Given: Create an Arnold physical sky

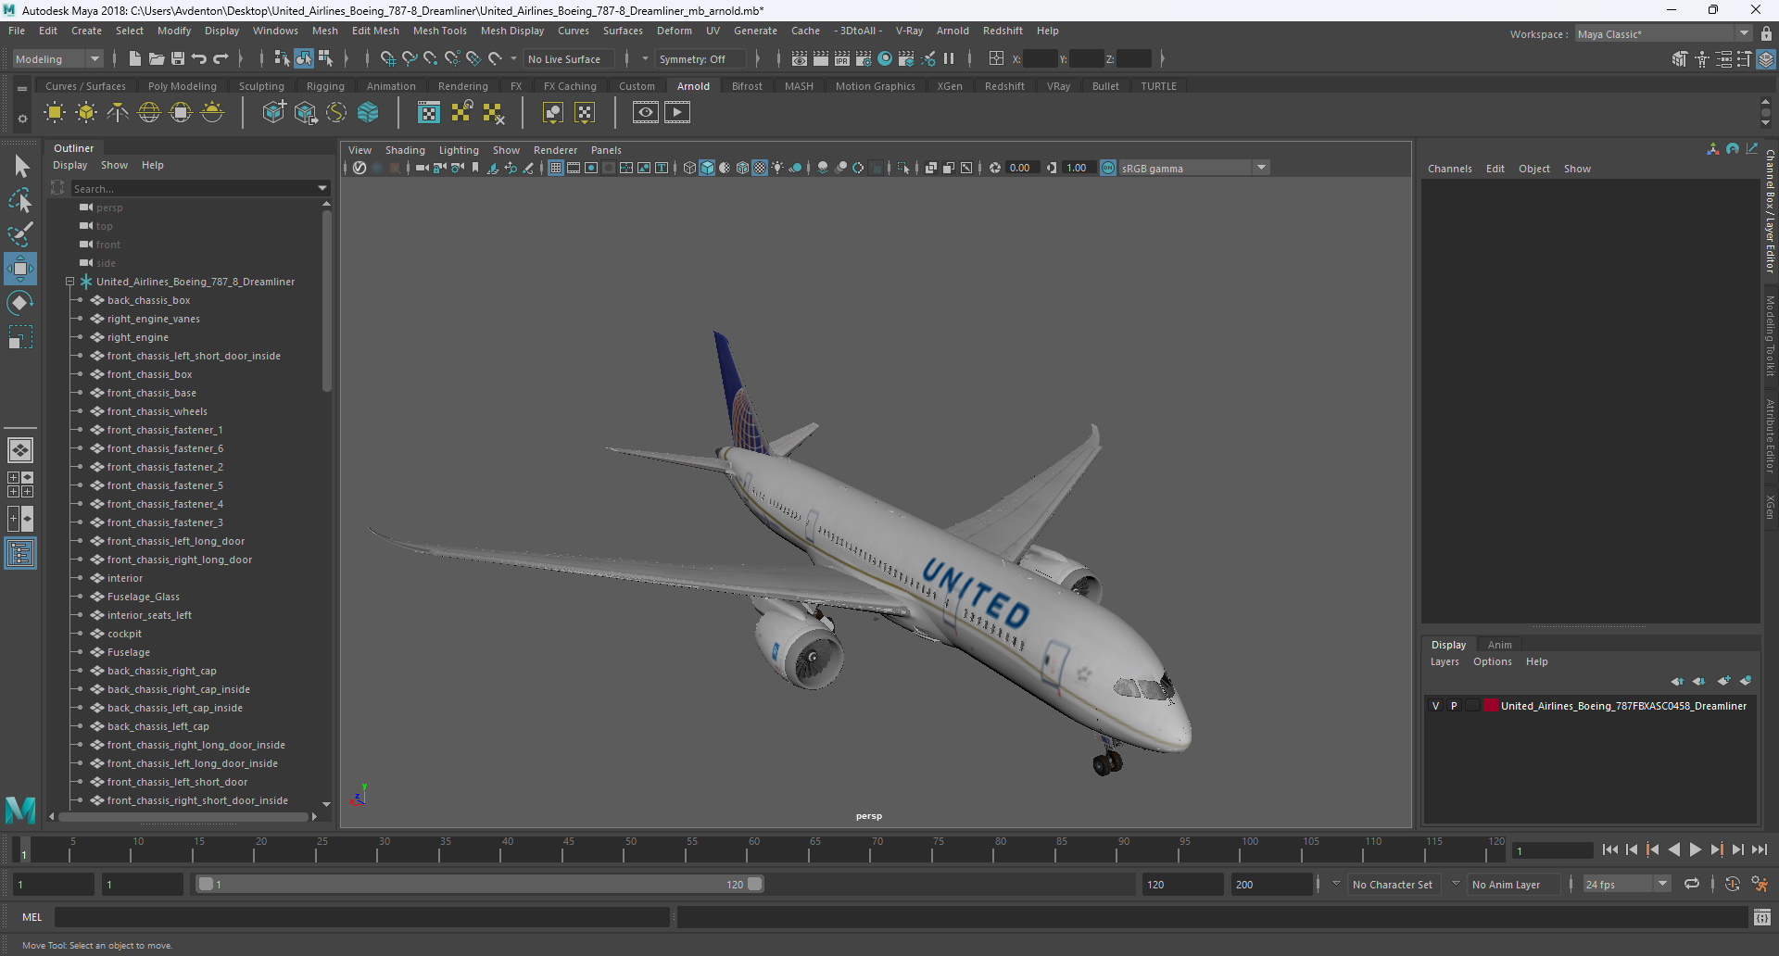Looking at the screenshot, I should point(212,113).
